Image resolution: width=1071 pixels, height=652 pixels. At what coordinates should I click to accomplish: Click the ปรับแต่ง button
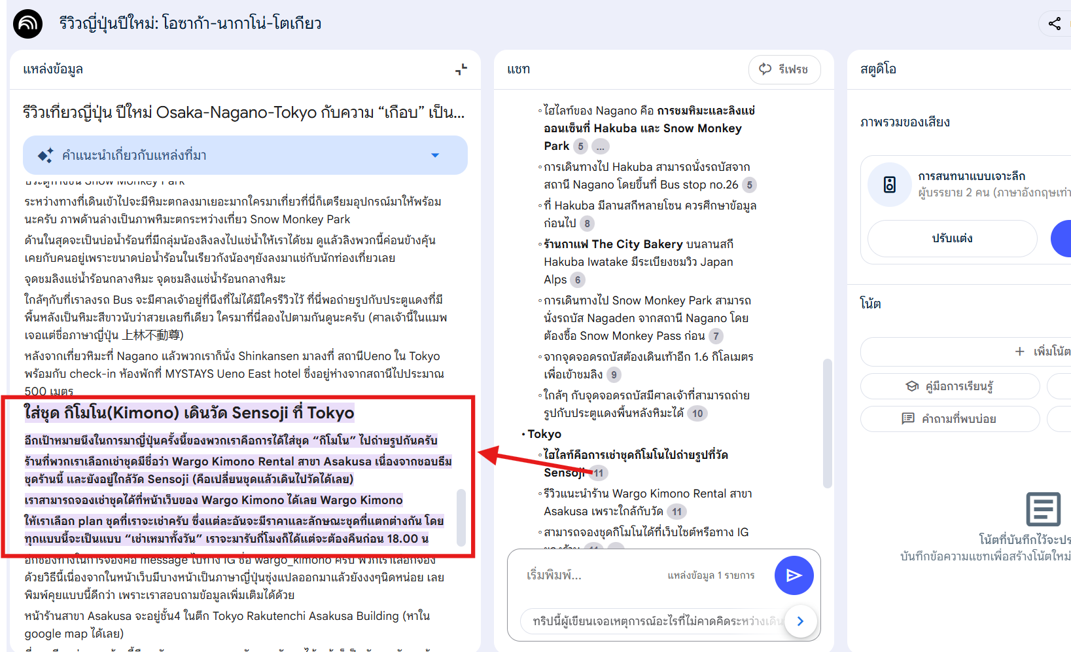(952, 238)
